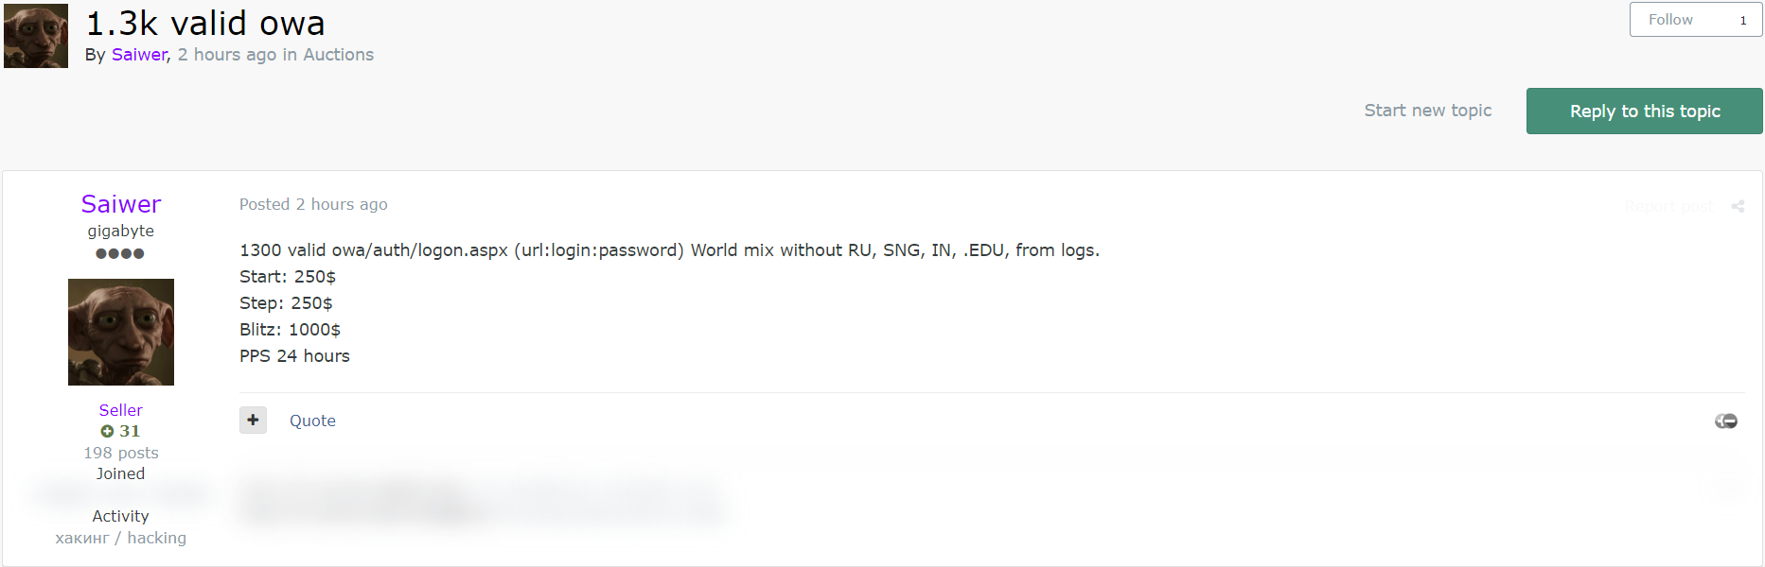Open the small author avatar beside topic title
This screenshot has height=567, width=1765.
[x=36, y=36]
